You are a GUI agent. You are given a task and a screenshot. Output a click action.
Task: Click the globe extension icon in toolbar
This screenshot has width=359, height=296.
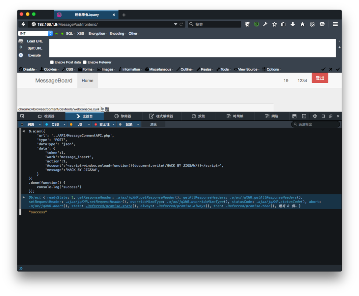click(x=312, y=24)
